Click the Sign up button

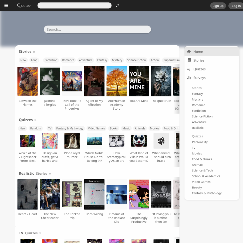pyautogui.click(x=218, y=6)
